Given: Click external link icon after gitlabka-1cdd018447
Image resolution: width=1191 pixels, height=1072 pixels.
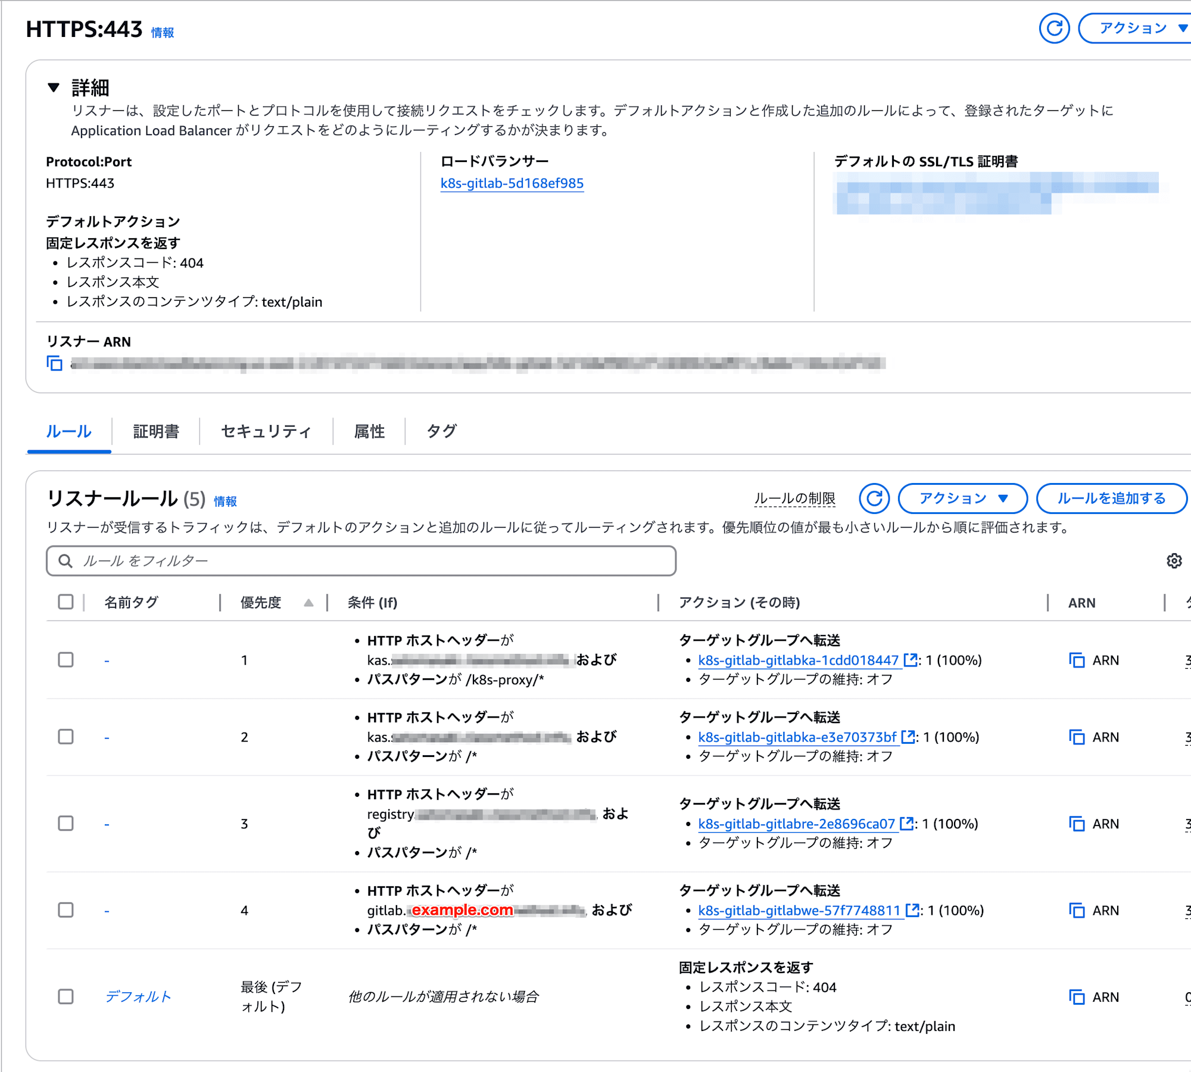Looking at the screenshot, I should (x=910, y=659).
